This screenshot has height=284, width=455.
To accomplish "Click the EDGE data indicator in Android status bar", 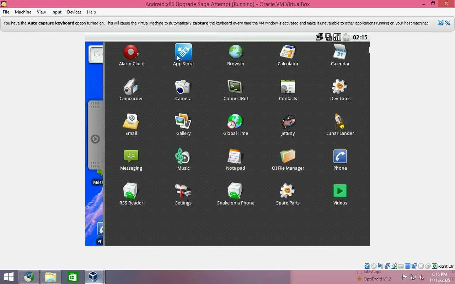I will pyautogui.click(x=328, y=37).
